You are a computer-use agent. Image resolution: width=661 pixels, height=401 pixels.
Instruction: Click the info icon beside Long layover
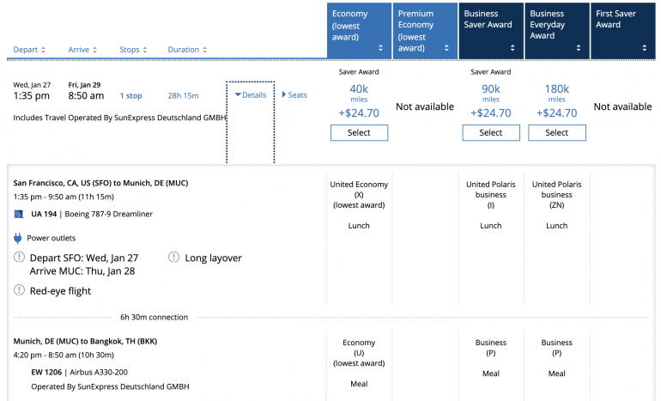[x=174, y=258]
